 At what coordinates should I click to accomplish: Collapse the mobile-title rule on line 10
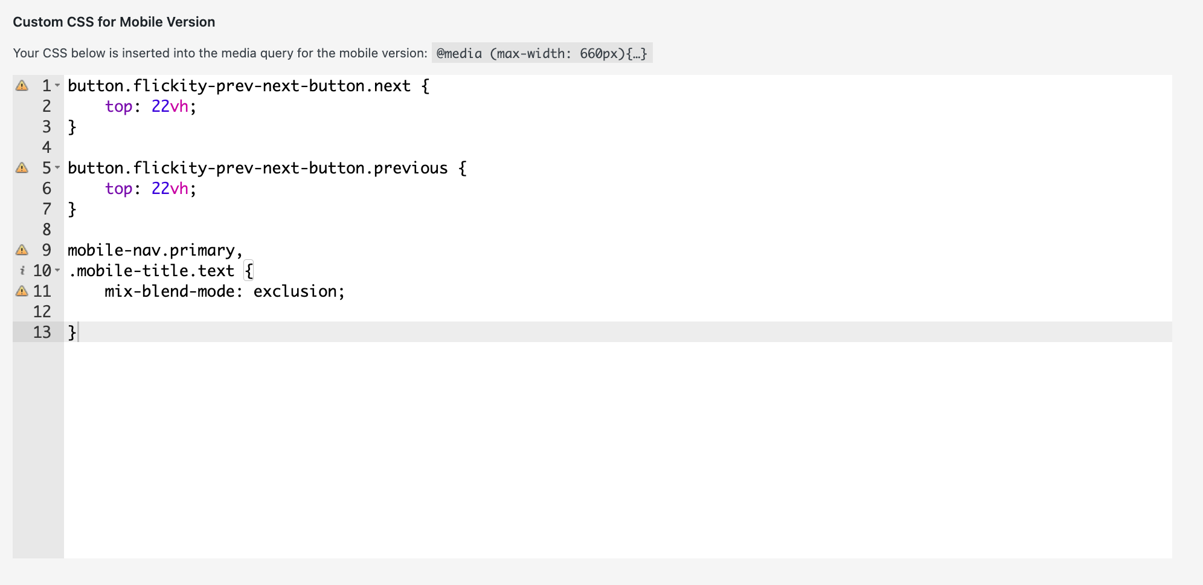58,271
